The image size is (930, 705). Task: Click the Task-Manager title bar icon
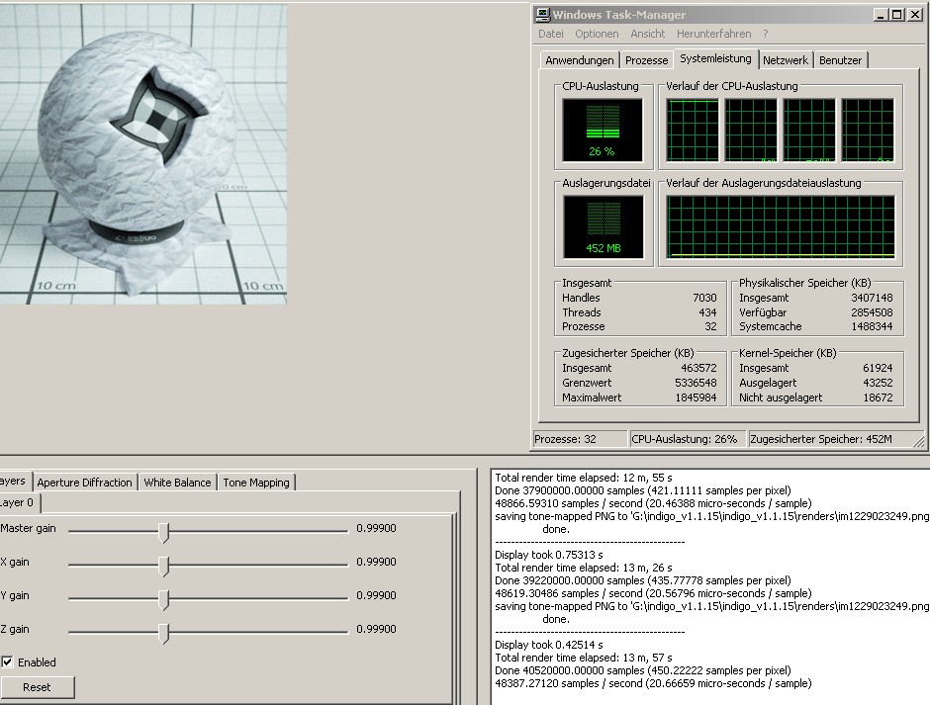tap(543, 15)
